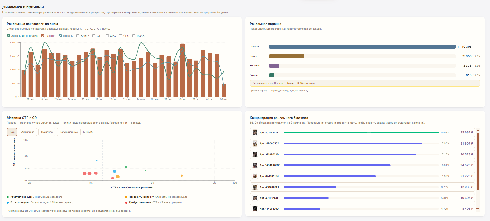Open product thumbnail for Арт. 144861800
Viewport: 490px width, 221px height.
pos(255,209)
